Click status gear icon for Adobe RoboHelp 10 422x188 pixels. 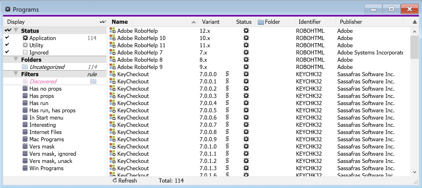point(246,38)
